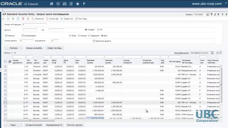Screen dimensions: 228x128
Task: Click the red Close X toolbar icon
Action: [28, 19]
